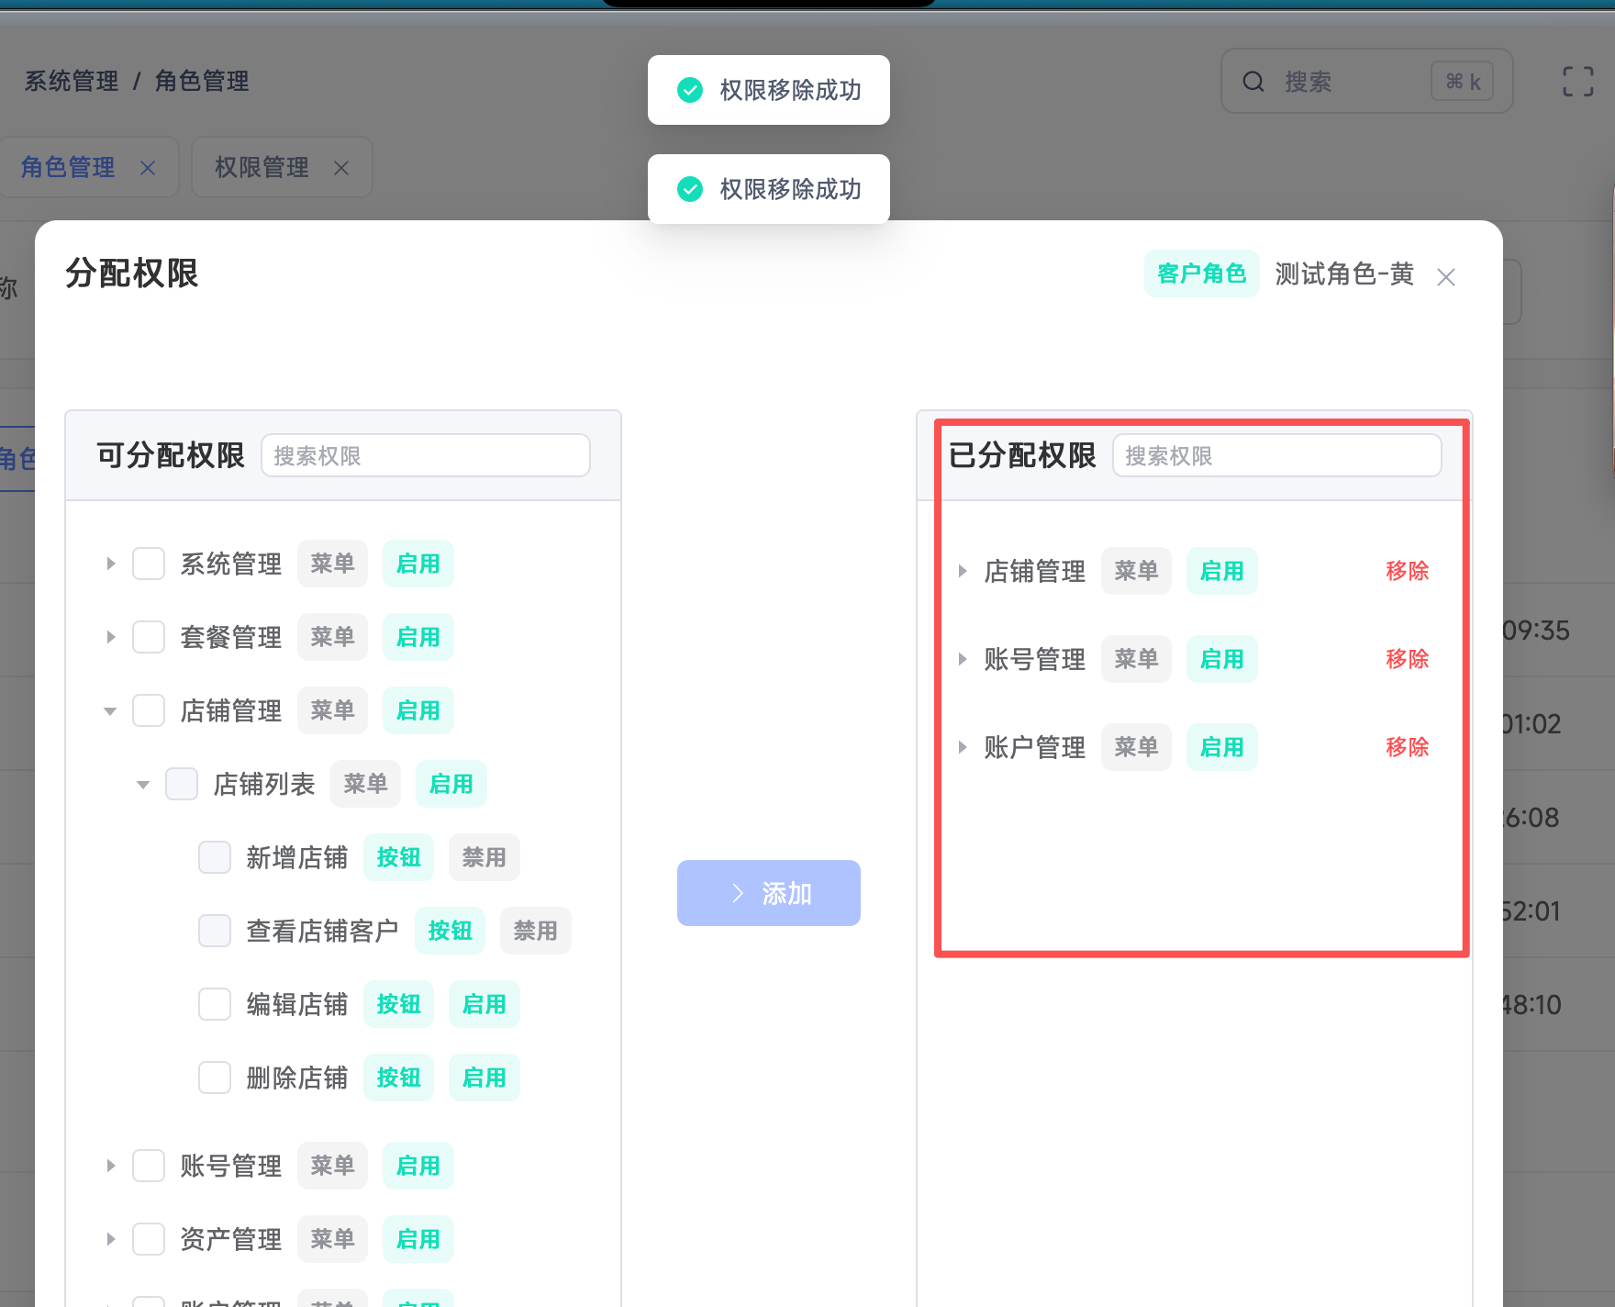This screenshot has height=1307, width=1615.
Task: Toggle the 套餐管理 checkbox
Action: tap(149, 637)
